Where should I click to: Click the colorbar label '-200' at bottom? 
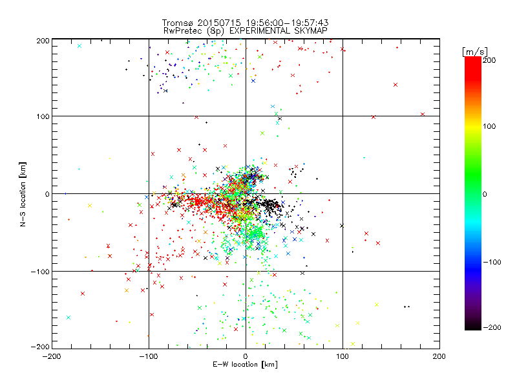point(492,327)
